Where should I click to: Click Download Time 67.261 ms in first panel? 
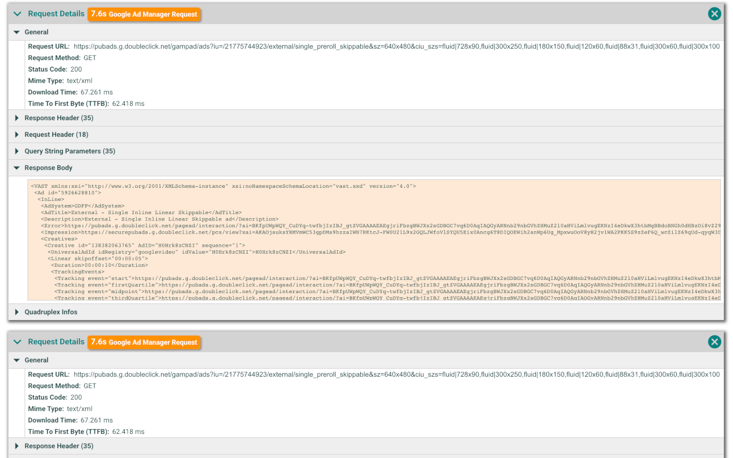click(70, 92)
